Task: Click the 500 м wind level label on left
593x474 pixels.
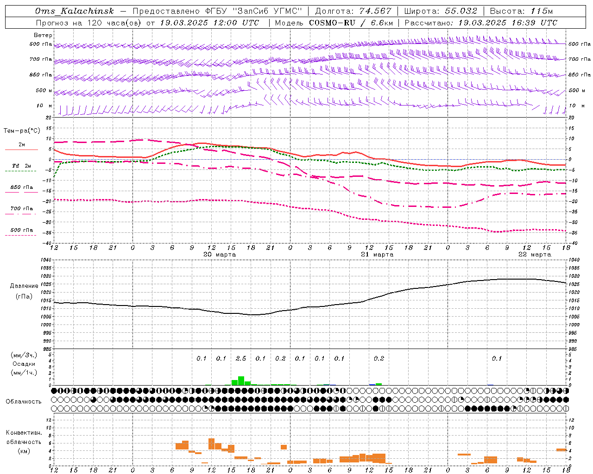Action: [44, 91]
